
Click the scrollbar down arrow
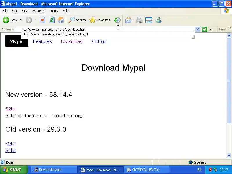tap(229, 155)
